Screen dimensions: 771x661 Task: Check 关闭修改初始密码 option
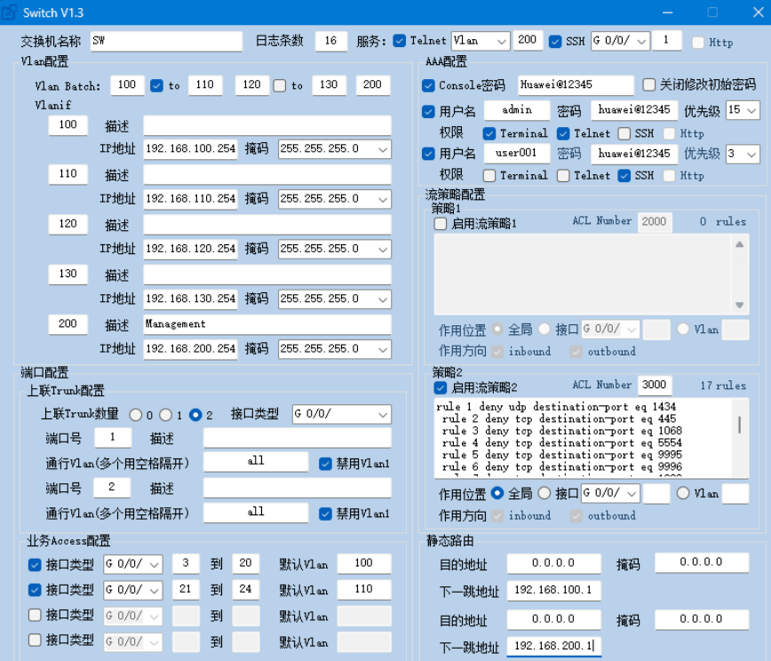(x=649, y=85)
